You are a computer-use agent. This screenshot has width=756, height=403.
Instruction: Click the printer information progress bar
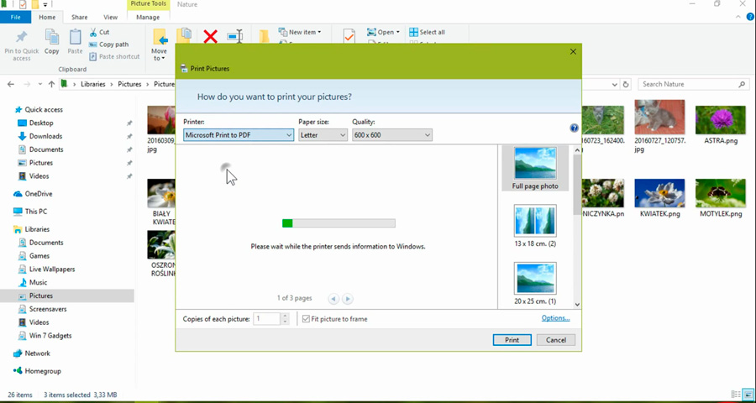click(339, 223)
